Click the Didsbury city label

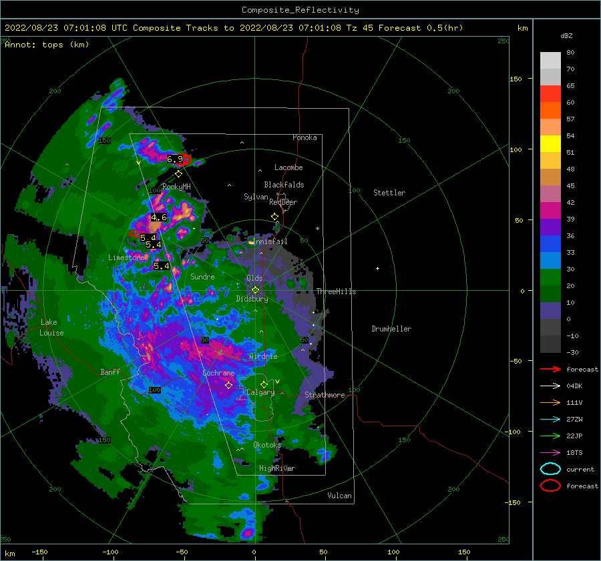click(x=252, y=299)
